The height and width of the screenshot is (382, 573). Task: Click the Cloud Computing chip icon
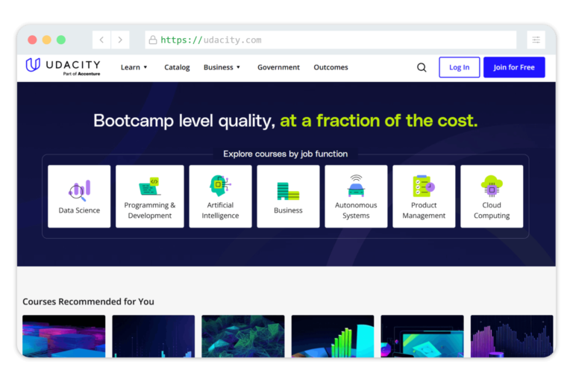[x=492, y=186]
